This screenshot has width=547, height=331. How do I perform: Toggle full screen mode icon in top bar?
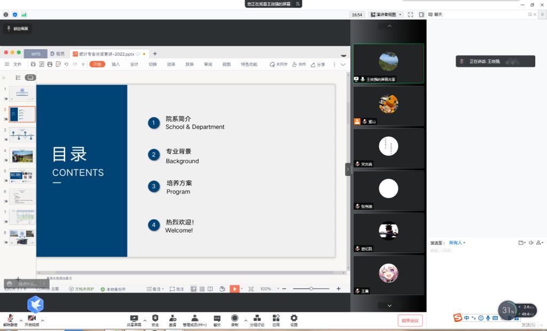point(410,14)
